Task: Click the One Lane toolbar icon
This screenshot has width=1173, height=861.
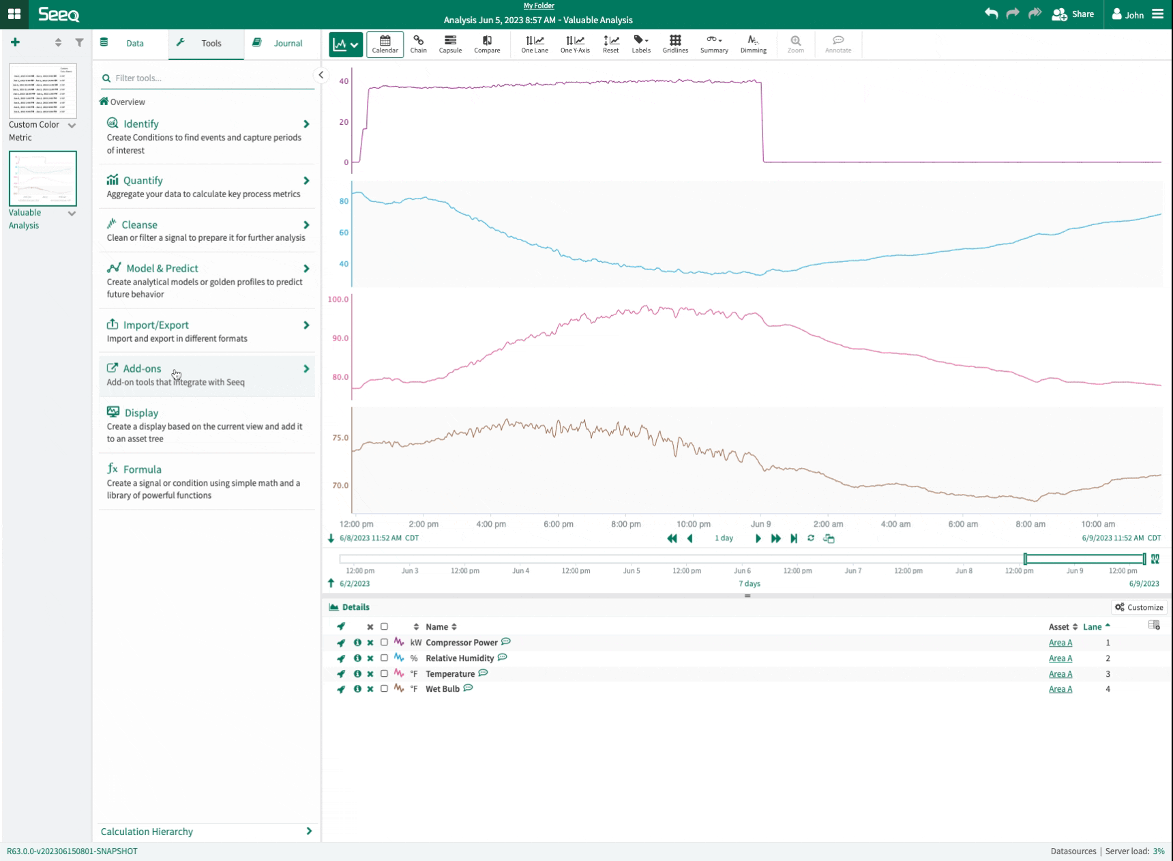Action: click(535, 44)
